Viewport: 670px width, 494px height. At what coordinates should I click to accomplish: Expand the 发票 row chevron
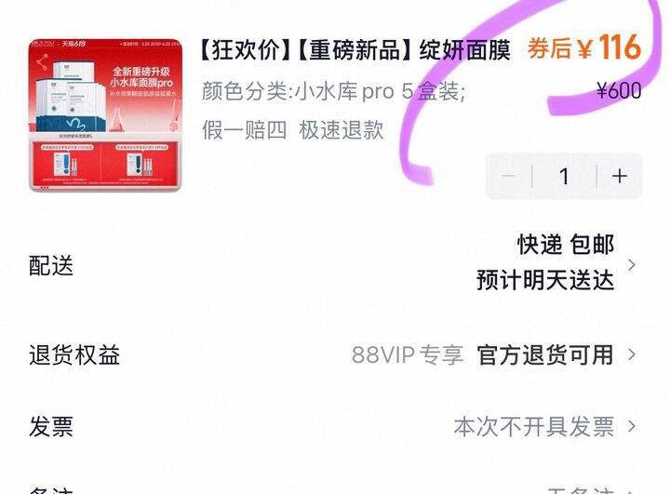click(x=632, y=426)
